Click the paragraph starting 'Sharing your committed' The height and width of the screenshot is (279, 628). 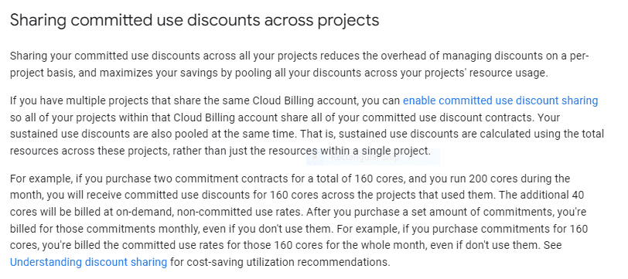[x=299, y=64]
